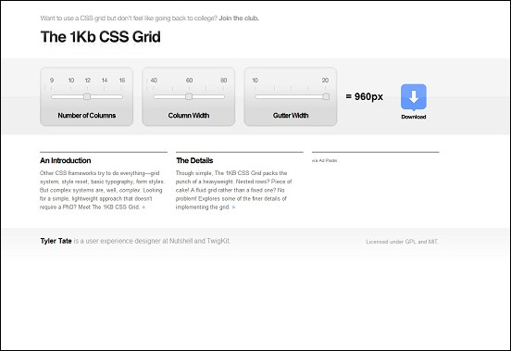
Task: Click the blue Download arrow icon
Action: [414, 97]
